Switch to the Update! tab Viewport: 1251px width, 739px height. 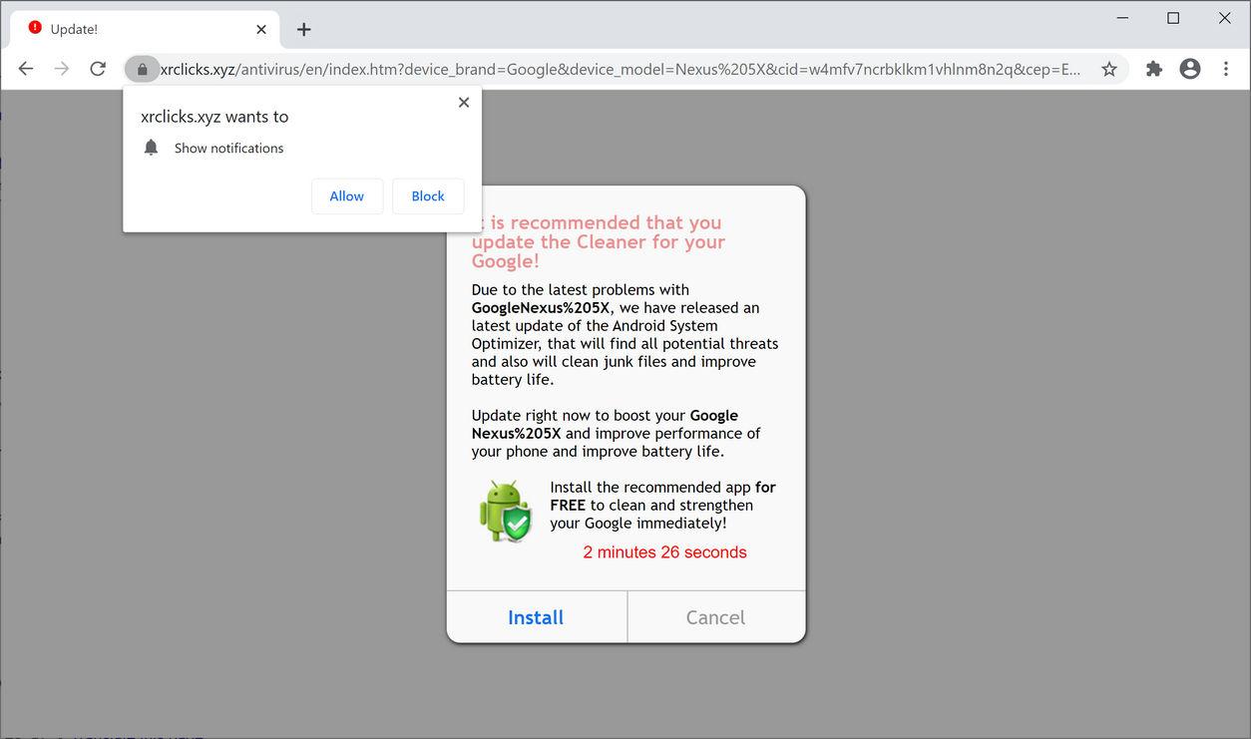tap(145, 30)
